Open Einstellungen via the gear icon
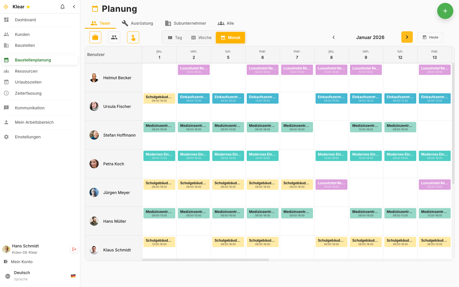Image resolution: width=459 pixels, height=287 pixels. click(6, 137)
